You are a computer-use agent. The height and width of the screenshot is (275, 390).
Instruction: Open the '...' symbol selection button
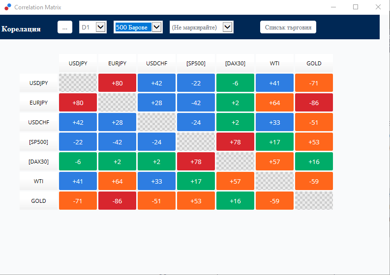pyautogui.click(x=65, y=27)
